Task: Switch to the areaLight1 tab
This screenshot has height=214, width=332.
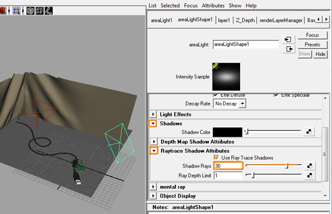Action: pos(162,20)
